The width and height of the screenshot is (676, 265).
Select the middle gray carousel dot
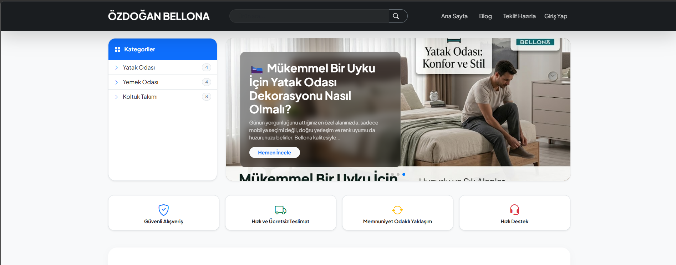tap(398, 174)
